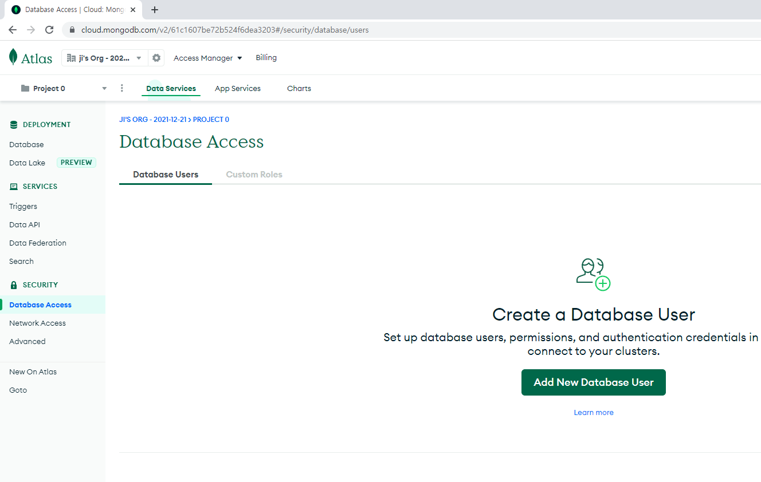Click the Learn more link
Screen dimensions: 761x482
(594, 412)
